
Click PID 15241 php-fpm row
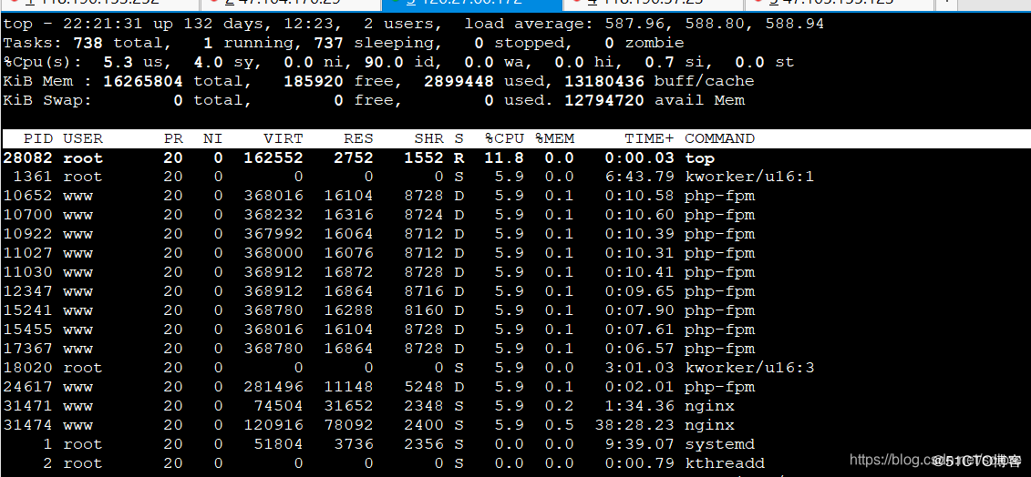click(27, 310)
